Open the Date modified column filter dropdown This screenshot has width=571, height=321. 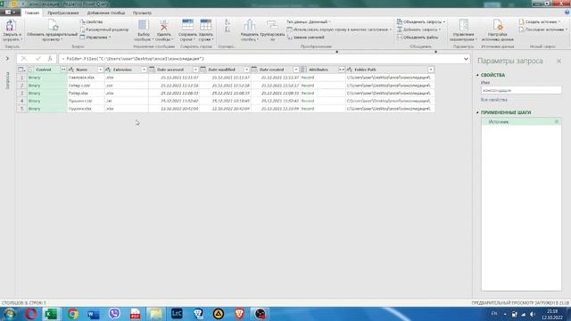pos(246,70)
